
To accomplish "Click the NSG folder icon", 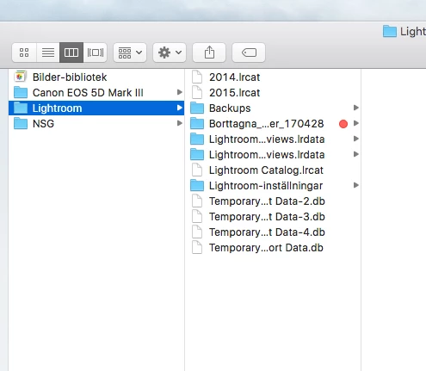I will [21, 123].
